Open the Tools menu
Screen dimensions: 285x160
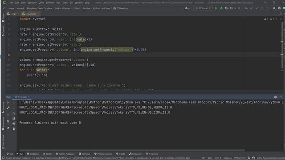tap(65, 3)
